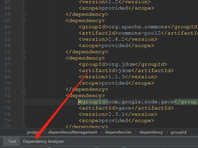Click the version 2.3.1 text
The height and width of the screenshot is (148, 198).
pyautogui.click(x=116, y=114)
